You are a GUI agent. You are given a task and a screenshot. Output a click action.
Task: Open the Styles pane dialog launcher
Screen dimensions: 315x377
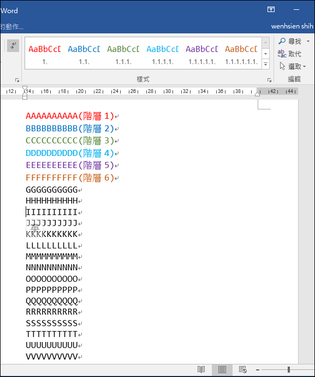pyautogui.click(x=269, y=80)
